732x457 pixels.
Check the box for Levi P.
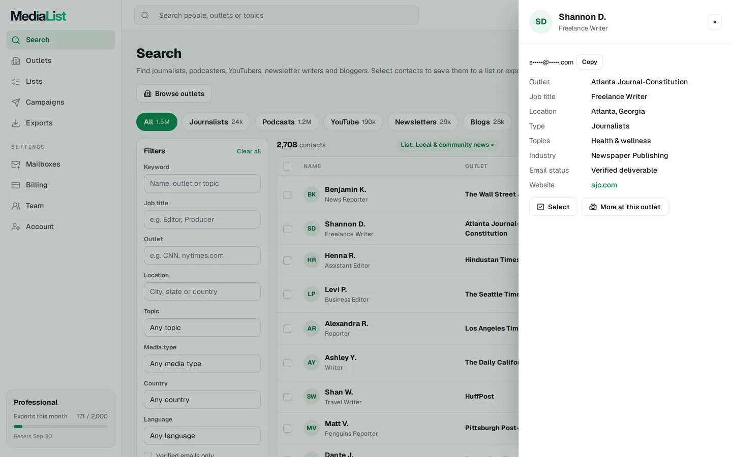pos(287,295)
